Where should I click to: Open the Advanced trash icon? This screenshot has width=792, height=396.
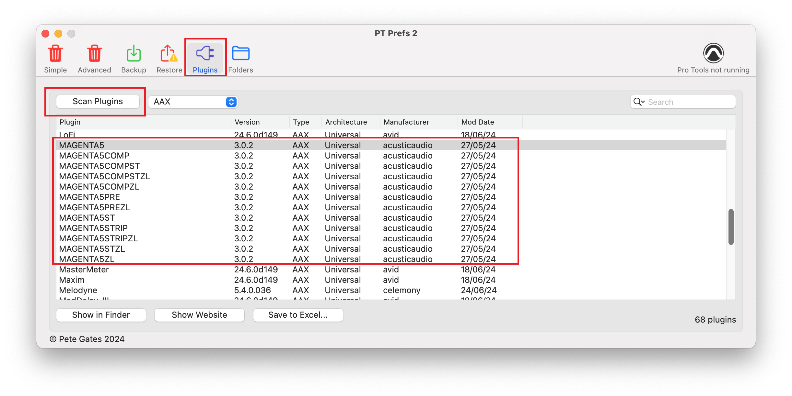(x=94, y=54)
